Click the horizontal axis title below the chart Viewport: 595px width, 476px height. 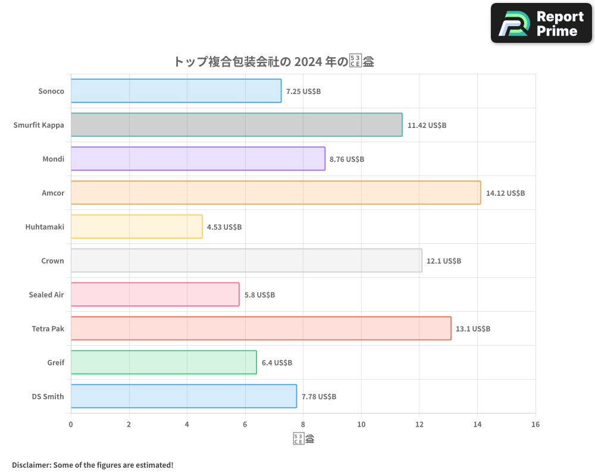pos(303,438)
